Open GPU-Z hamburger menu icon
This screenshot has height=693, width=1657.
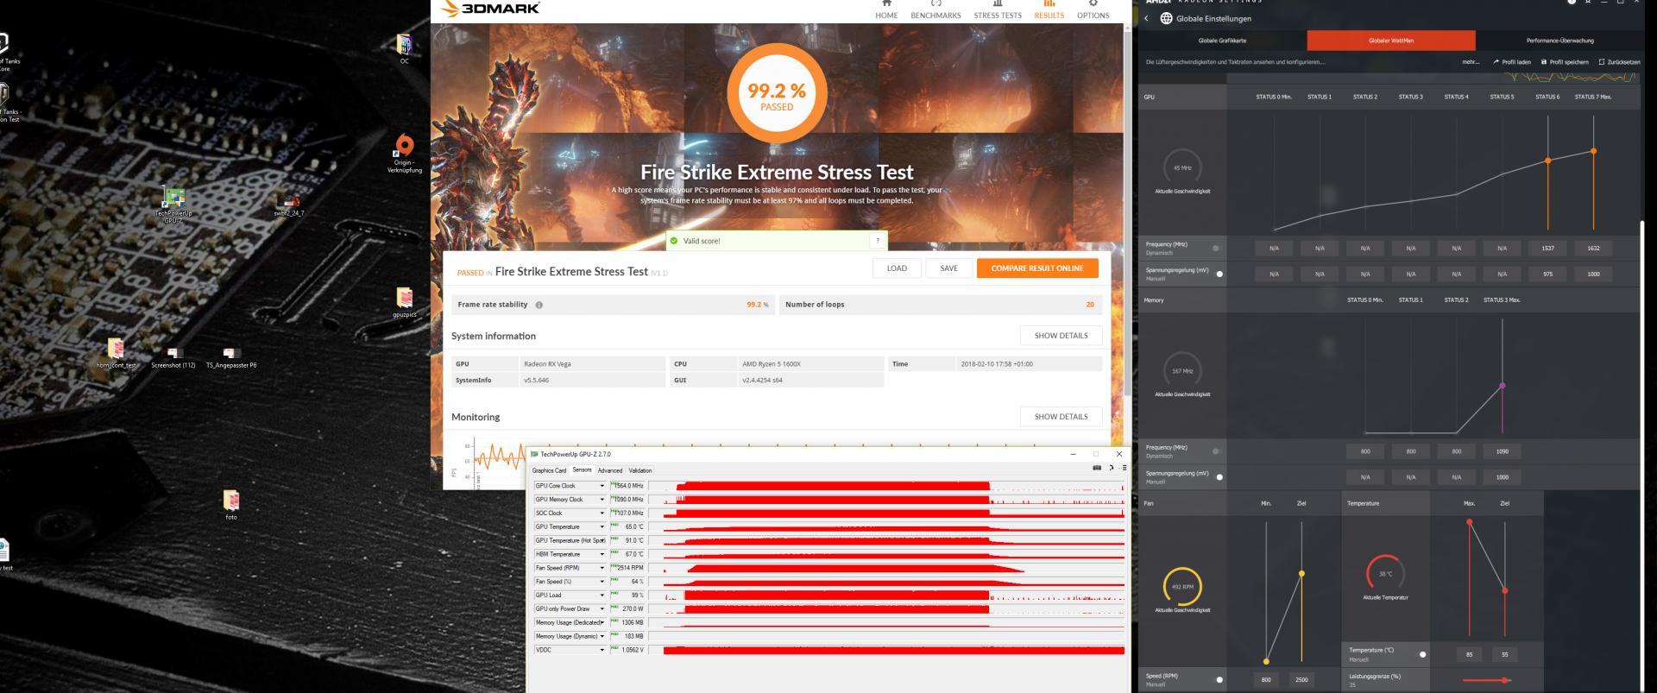tap(1123, 468)
